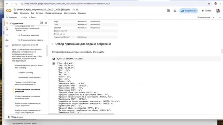Viewport: 223px width, 125px height.
Task: Select а). Пульсовое давление in contents
Action: pyautogui.click(x=29, y=35)
